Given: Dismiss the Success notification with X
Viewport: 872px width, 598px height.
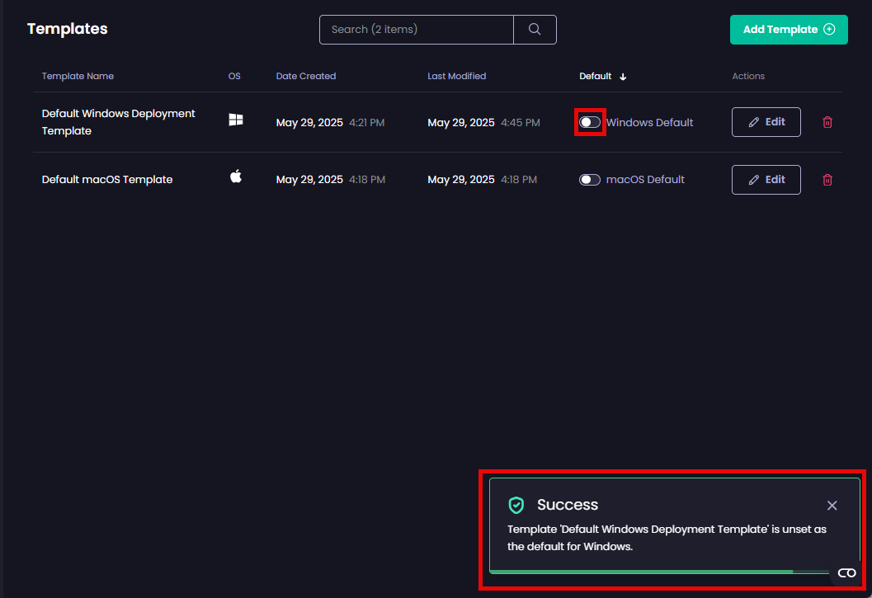Looking at the screenshot, I should pyautogui.click(x=832, y=505).
